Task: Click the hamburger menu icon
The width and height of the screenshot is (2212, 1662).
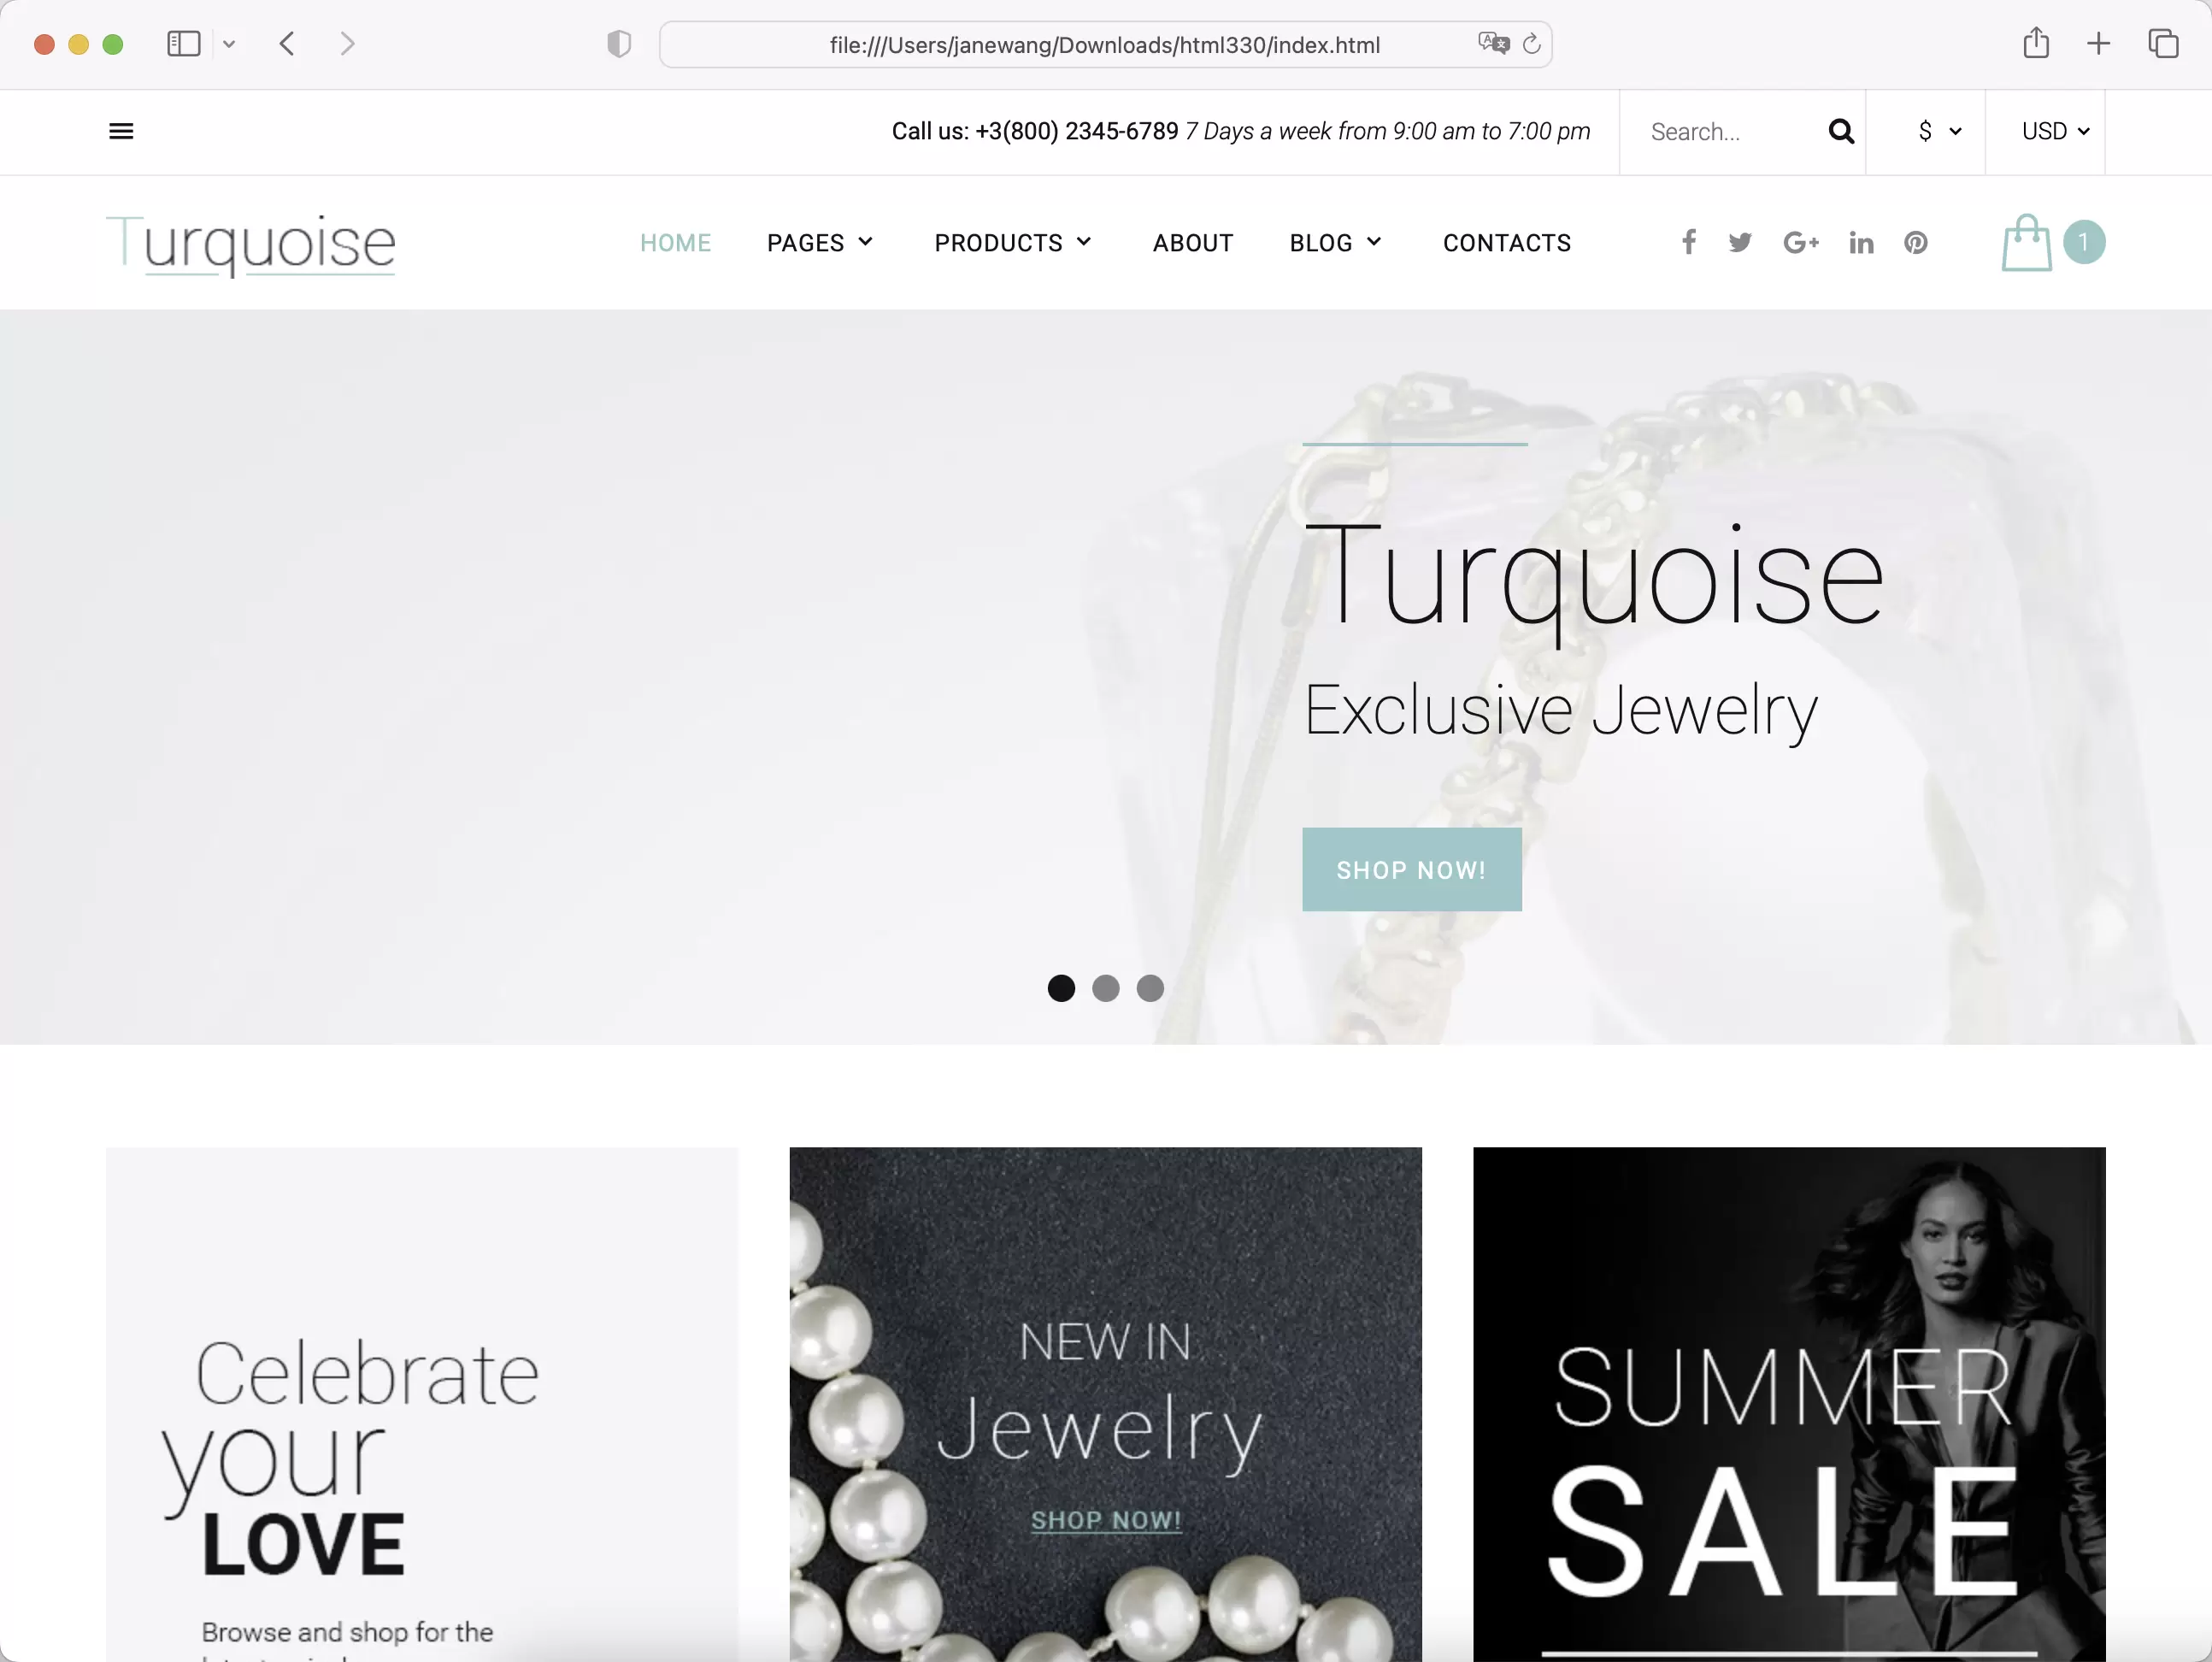Action: [121, 131]
